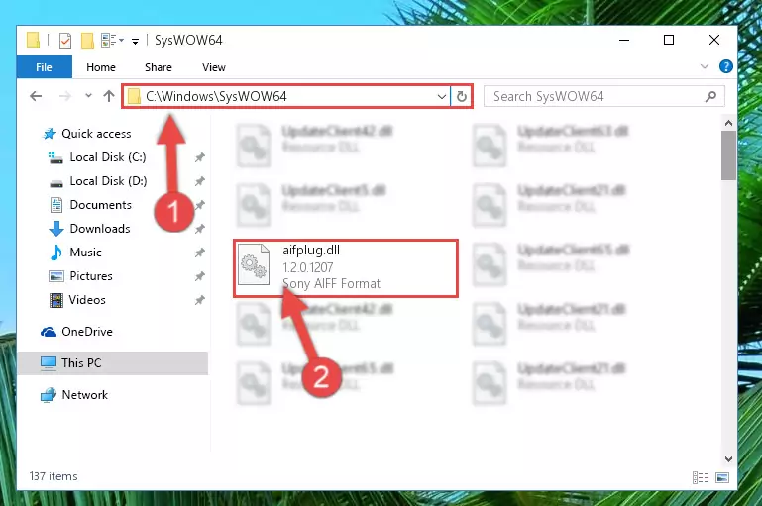Go back with the left arrow

pos(36,96)
